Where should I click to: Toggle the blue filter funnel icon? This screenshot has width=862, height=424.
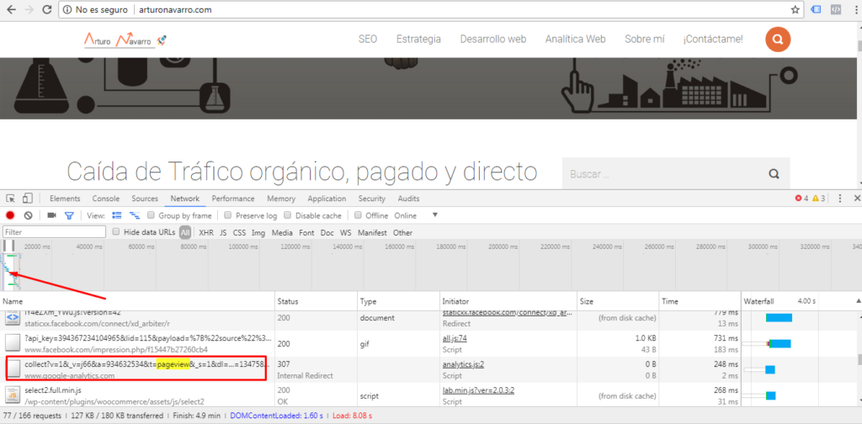point(69,215)
